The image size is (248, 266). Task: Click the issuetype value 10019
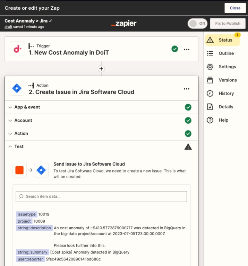(44, 214)
